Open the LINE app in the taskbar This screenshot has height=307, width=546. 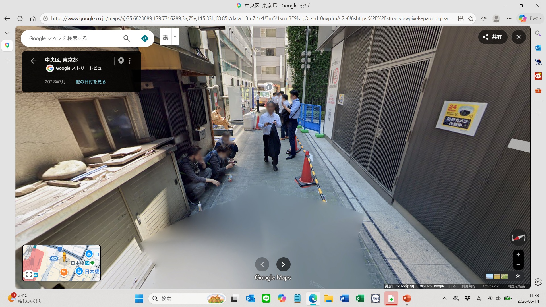coord(266,298)
